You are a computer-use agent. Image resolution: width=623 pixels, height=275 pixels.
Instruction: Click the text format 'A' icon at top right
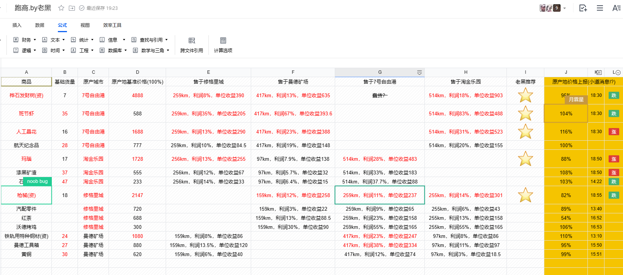[x=617, y=8]
